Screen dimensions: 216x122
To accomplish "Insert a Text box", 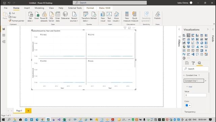I will [109, 17].
